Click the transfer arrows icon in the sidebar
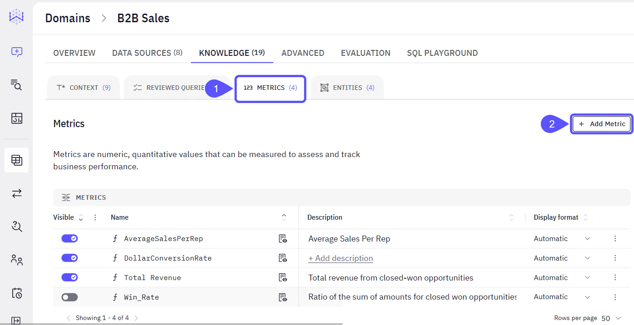 [16, 193]
